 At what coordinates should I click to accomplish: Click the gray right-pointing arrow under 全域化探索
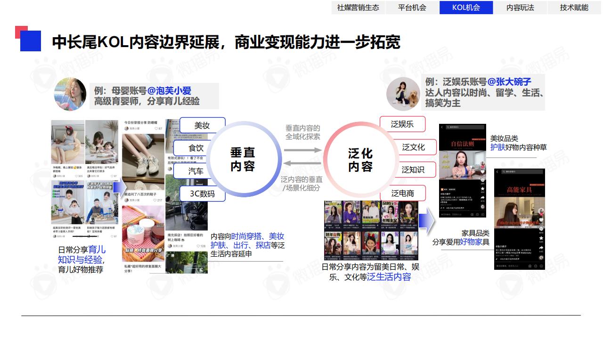[302, 150]
